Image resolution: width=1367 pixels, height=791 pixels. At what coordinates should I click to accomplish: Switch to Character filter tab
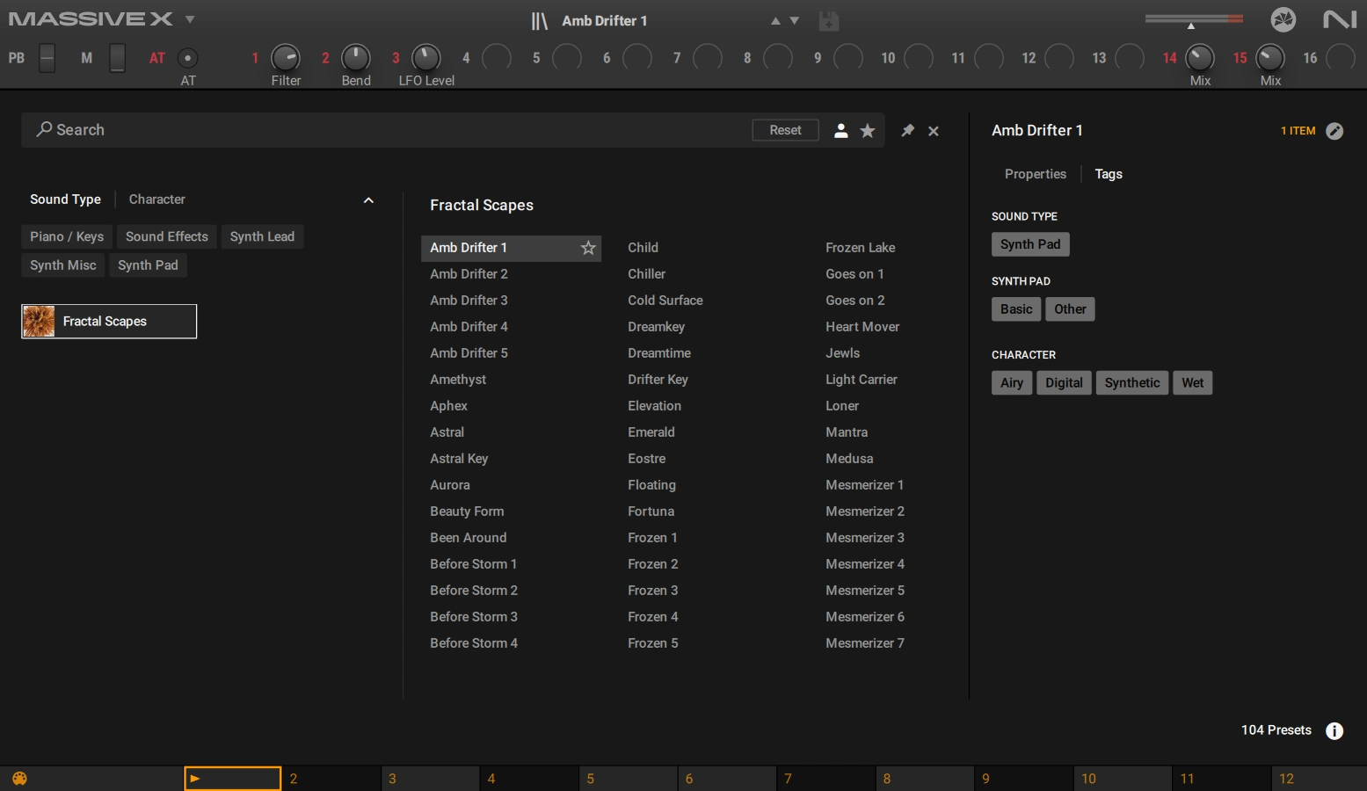pyautogui.click(x=156, y=200)
